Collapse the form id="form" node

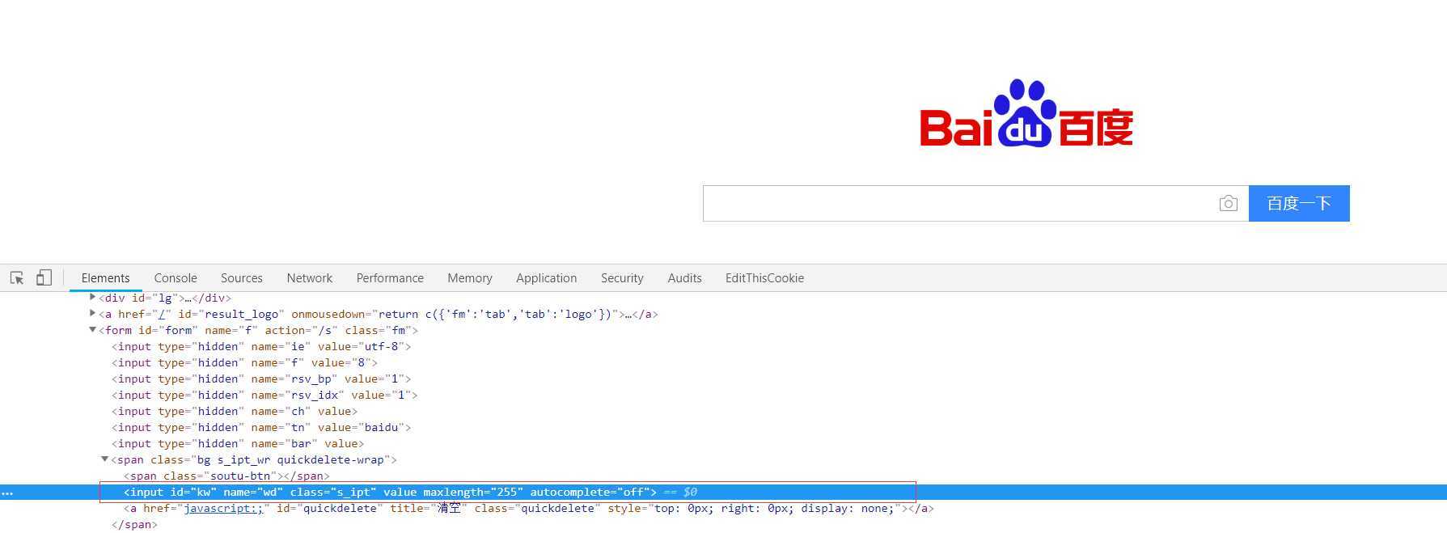tap(92, 329)
